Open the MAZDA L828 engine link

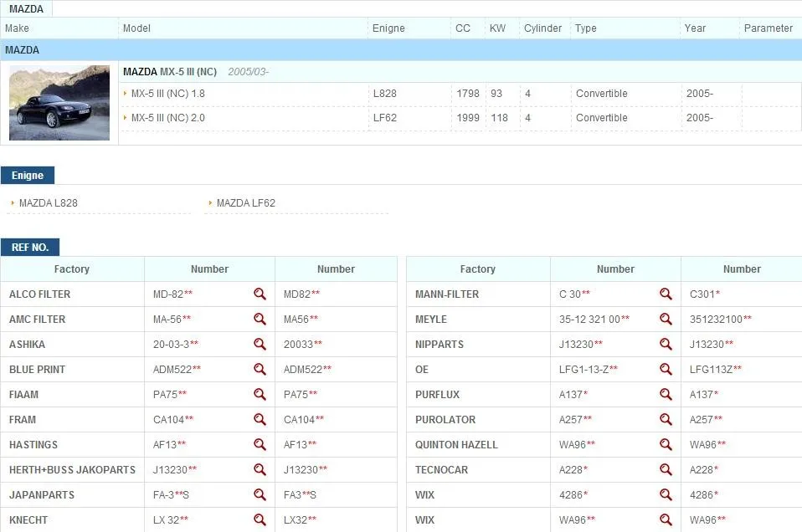point(48,203)
